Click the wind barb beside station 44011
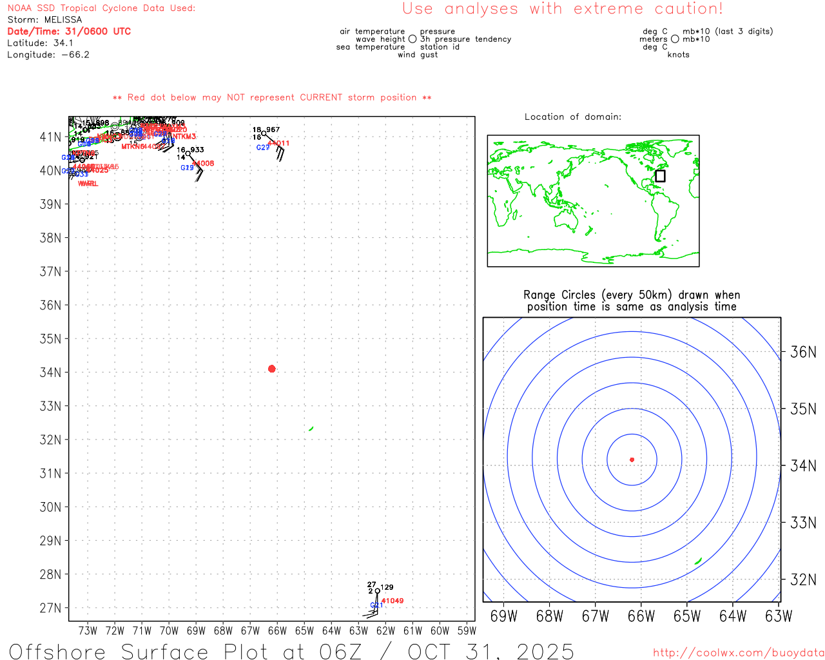This screenshot has height=660, width=825. (280, 153)
